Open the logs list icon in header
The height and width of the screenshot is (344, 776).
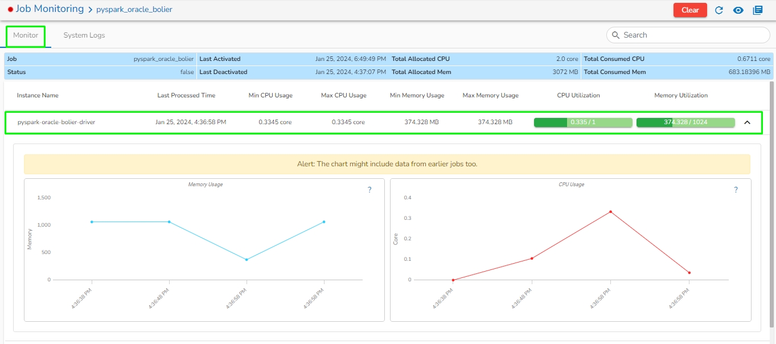(757, 10)
